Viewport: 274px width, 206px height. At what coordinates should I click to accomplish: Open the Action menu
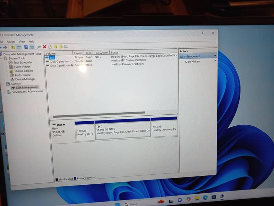tap(11, 42)
